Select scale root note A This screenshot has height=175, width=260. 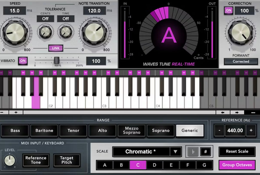point(105,165)
